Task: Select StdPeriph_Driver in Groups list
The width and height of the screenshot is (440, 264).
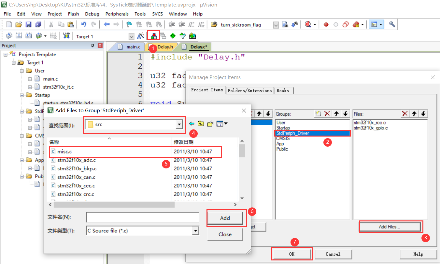Action: 312,133
